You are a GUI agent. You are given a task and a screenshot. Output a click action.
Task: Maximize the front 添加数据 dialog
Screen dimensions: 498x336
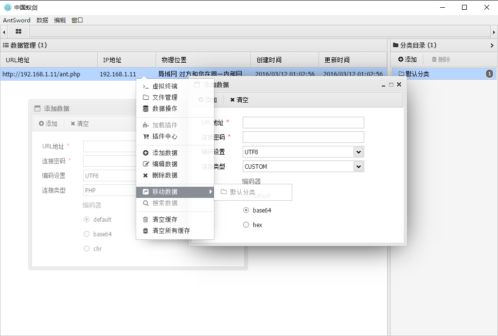pyautogui.click(x=391, y=85)
